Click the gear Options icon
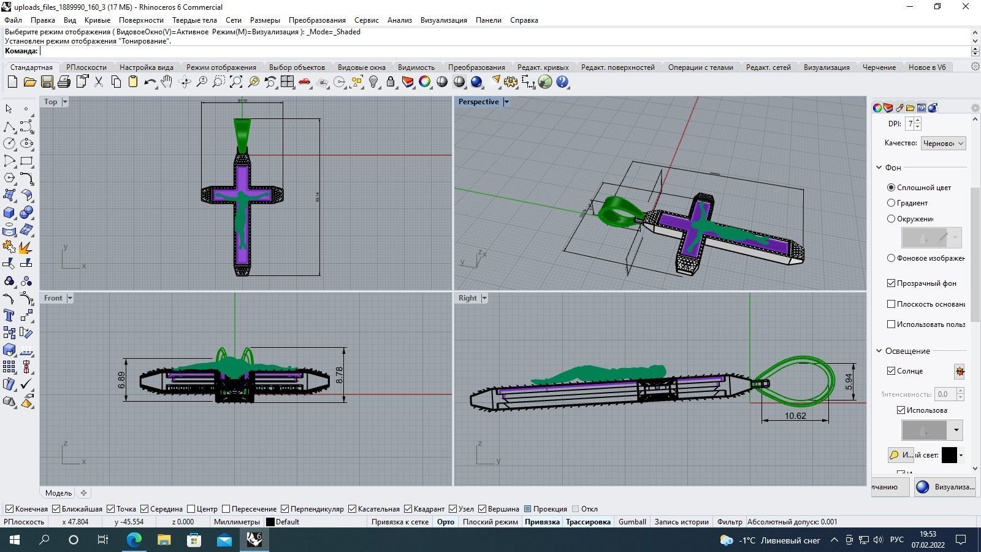The width and height of the screenshot is (981, 552). click(511, 82)
